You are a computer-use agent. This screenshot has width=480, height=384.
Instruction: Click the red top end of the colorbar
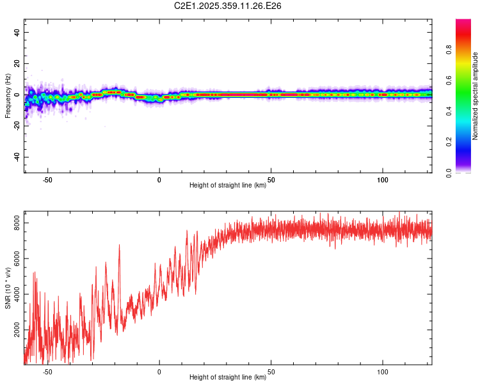(463, 26)
